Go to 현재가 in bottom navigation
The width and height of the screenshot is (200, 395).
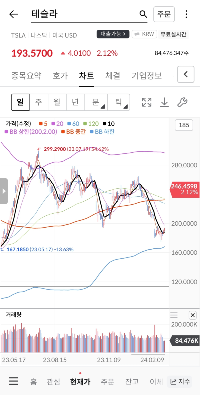tap(80, 382)
